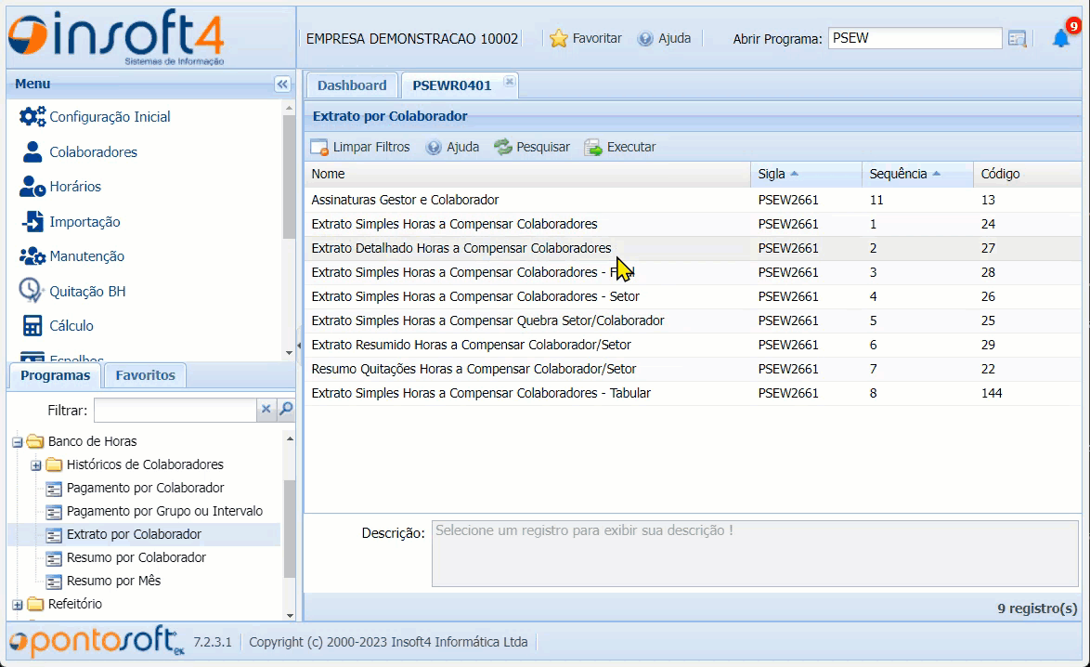The width and height of the screenshot is (1090, 667).
Task: Collapse the Banco de Horas folder
Action: point(17,442)
